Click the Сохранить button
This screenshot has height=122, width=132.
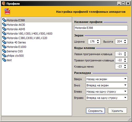(x=95, y=111)
